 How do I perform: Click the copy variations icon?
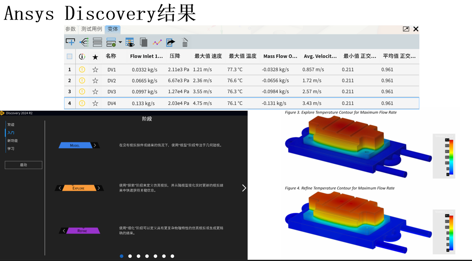(x=144, y=42)
